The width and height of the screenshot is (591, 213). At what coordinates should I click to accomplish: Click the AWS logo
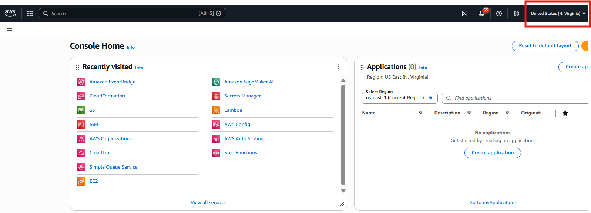point(10,13)
